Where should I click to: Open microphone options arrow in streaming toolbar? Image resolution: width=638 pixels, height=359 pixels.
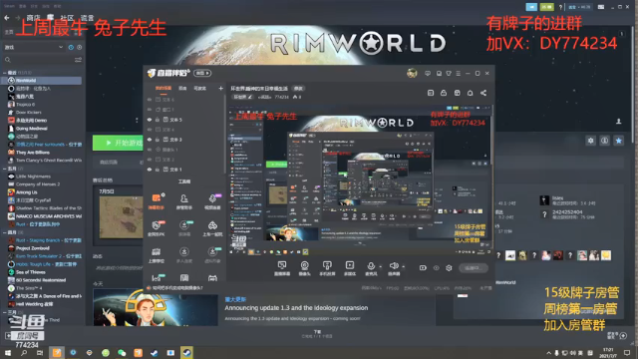pyautogui.click(x=380, y=267)
